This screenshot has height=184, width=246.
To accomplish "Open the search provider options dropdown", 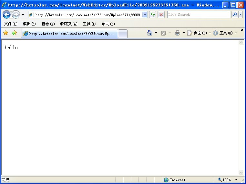I will (x=241, y=15).
